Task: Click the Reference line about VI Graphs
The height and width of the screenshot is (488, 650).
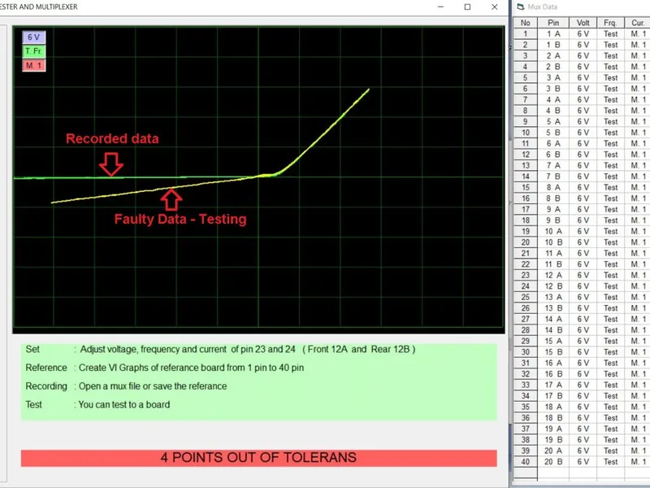Action: (x=165, y=368)
